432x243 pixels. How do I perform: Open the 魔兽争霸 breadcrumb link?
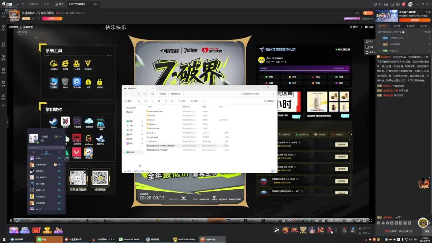(28, 27)
